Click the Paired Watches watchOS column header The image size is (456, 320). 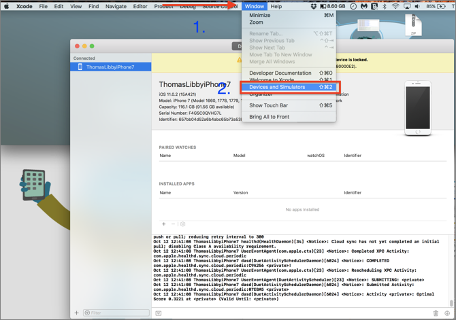pyautogui.click(x=316, y=156)
